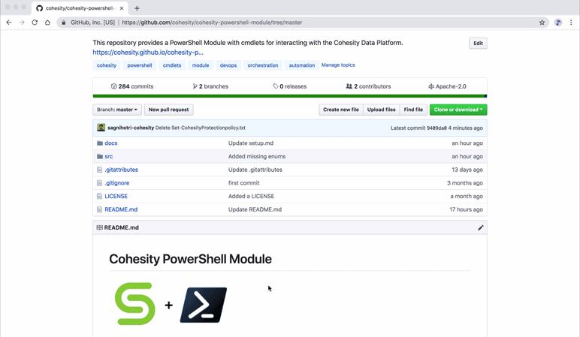Click Manage topics link
This screenshot has width=580, height=337.
click(x=338, y=65)
